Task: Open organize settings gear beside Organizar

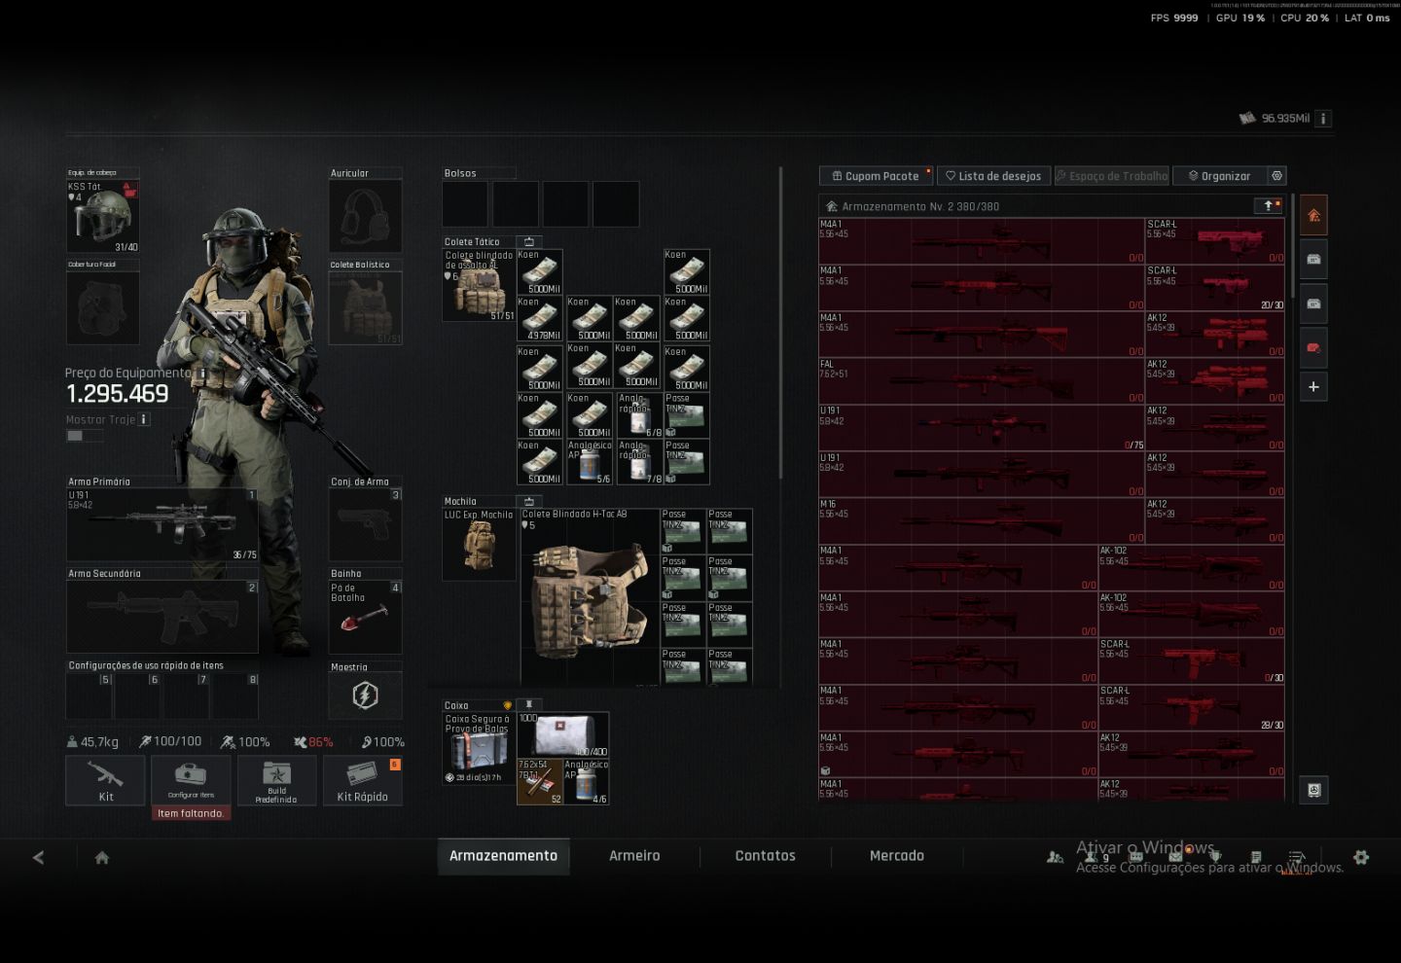Action: 1277,176
